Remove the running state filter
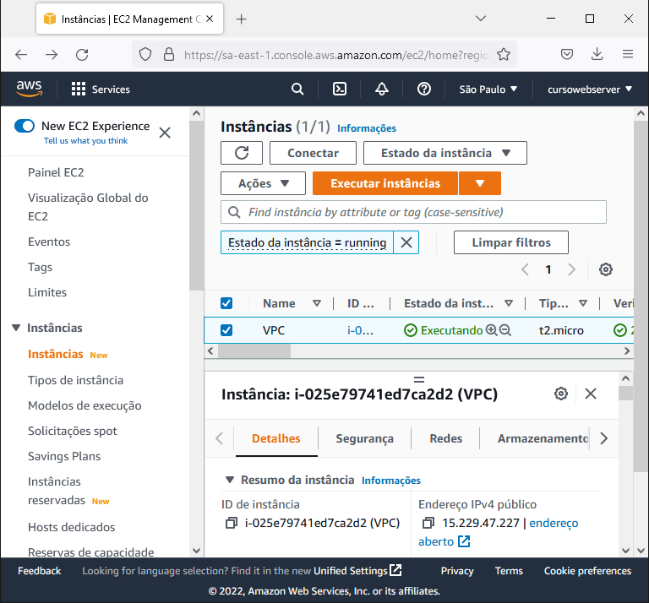This screenshot has height=603, width=649. click(406, 242)
